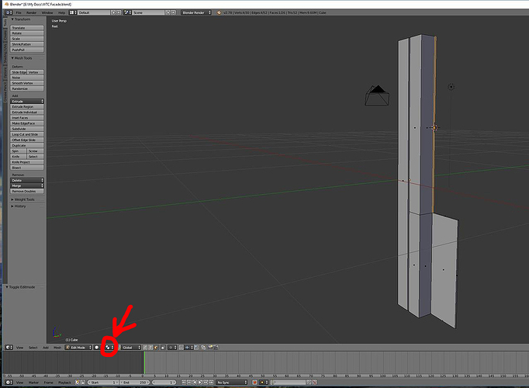
Task: Jump to the last frame
Action: coord(211,383)
